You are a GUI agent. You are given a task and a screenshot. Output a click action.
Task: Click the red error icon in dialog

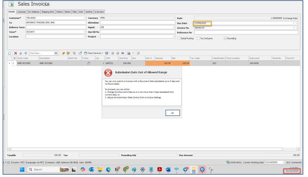[x=108, y=73]
